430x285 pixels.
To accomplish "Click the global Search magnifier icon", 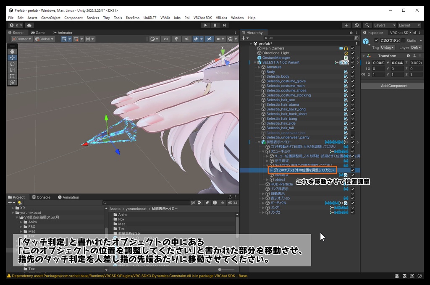I will click(x=367, y=25).
